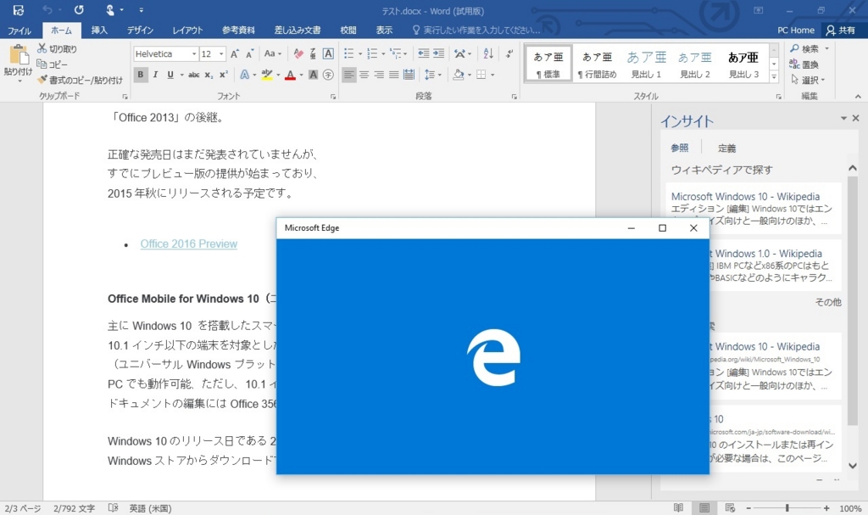Screen dimensions: 868x515
Task: Switch to Print Layout view in status bar
Action: pyautogui.click(x=704, y=508)
